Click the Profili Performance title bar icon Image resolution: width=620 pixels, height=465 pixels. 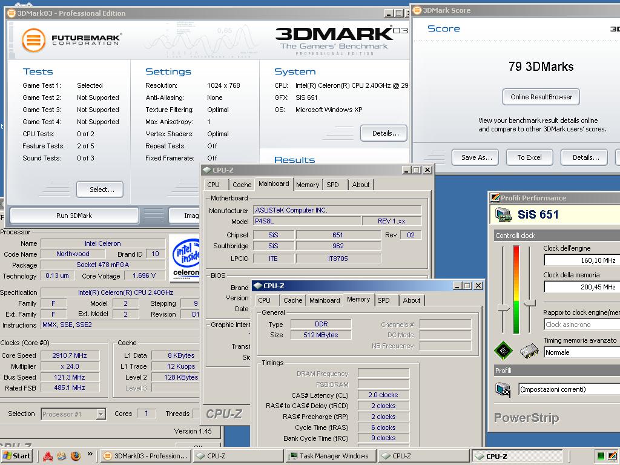[495, 198]
